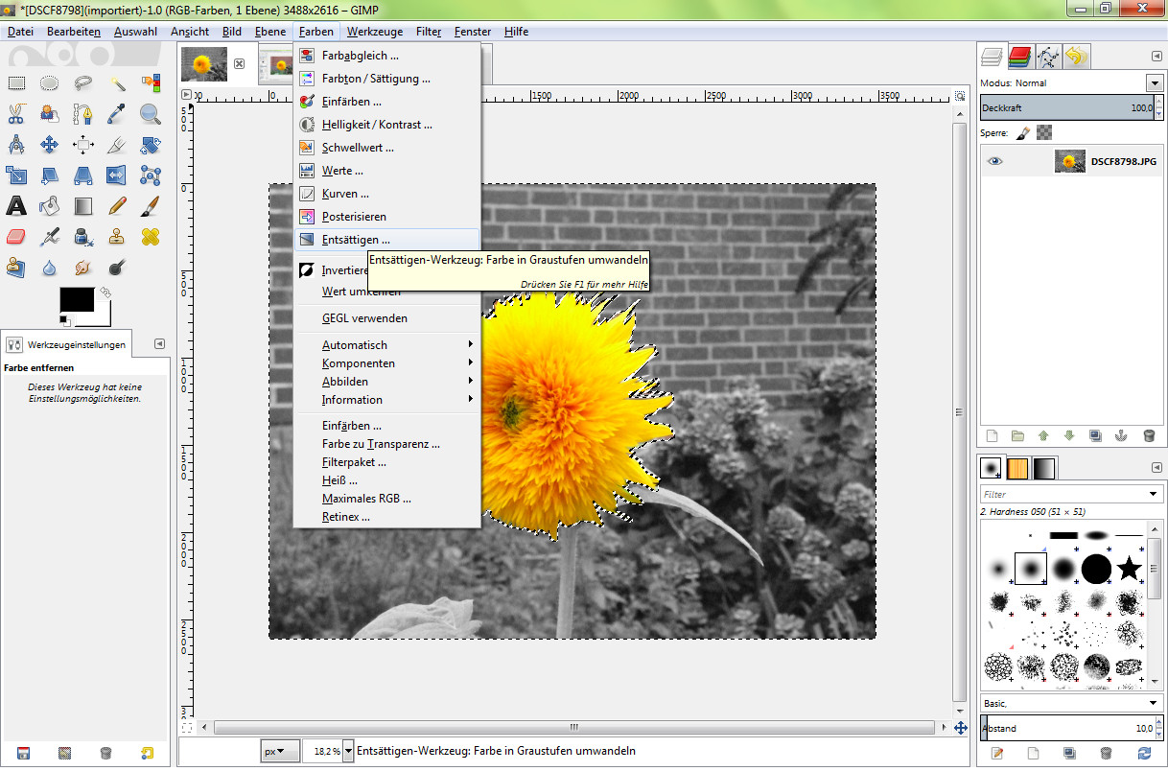Select the Move tool
The image size is (1168, 771).
(x=50, y=145)
